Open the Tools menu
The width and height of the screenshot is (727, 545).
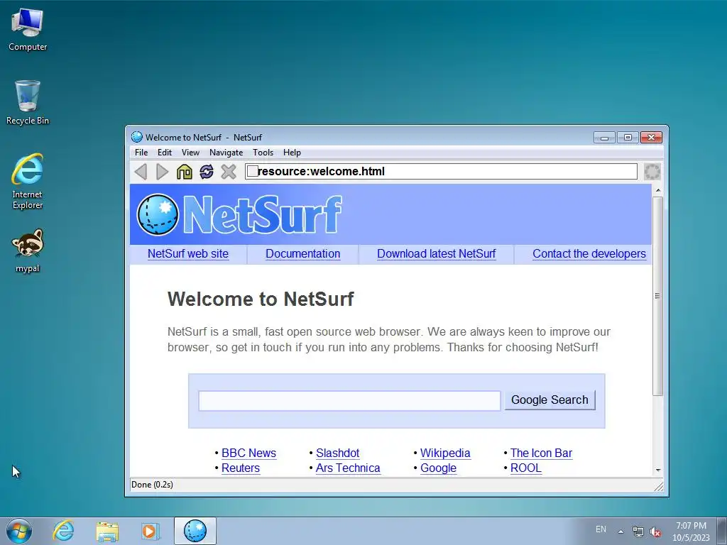pyautogui.click(x=263, y=153)
